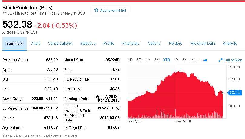Select the Max chart range
Viewport: 245px width, 139px height.
(x=194, y=60)
